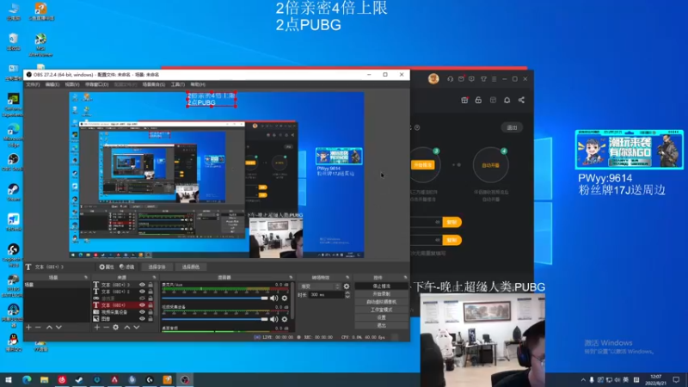Open the OBS 帮助(H) menu
The image size is (688, 387).
(198, 84)
